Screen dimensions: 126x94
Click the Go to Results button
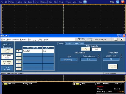[x=7, y=68]
